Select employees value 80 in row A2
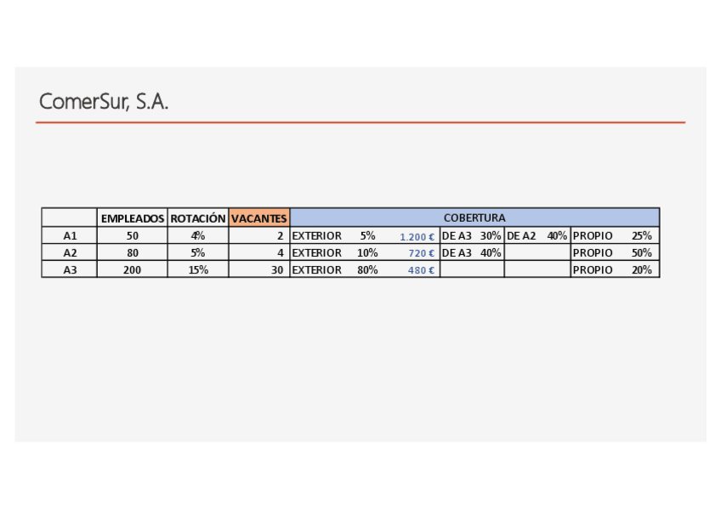Image resolution: width=721 pixels, height=509 pixels. pyautogui.click(x=133, y=252)
